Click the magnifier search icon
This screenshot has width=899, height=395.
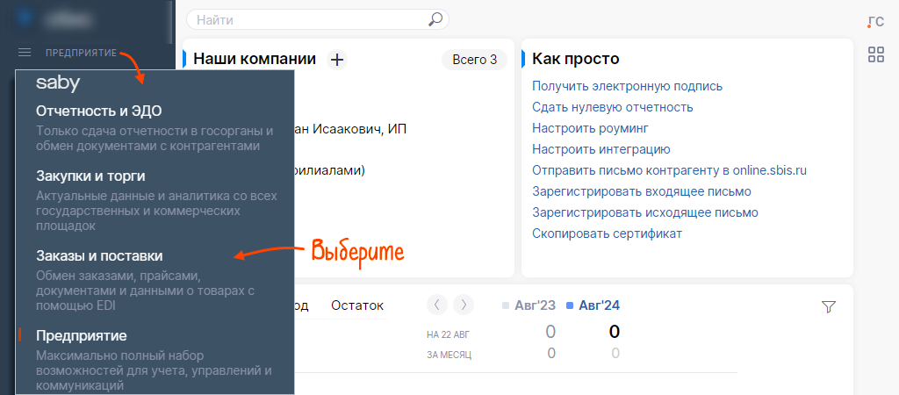click(435, 19)
